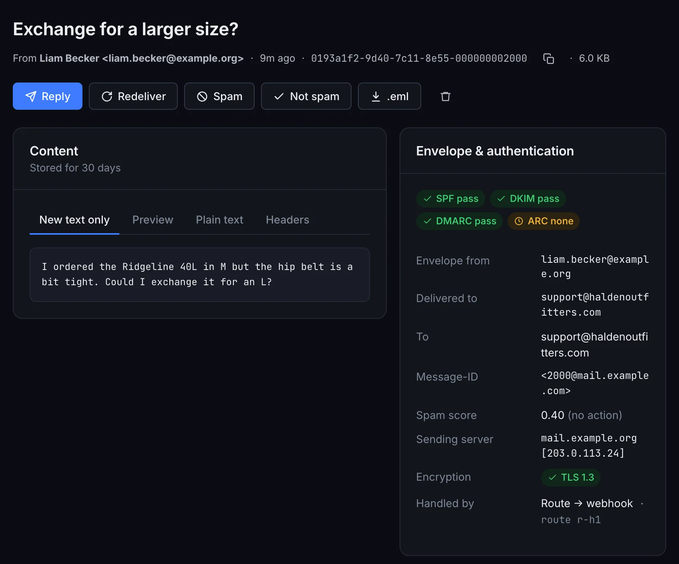Screen dimensions: 679x564
Task: Click the Content panel heading
Action: 54,151
